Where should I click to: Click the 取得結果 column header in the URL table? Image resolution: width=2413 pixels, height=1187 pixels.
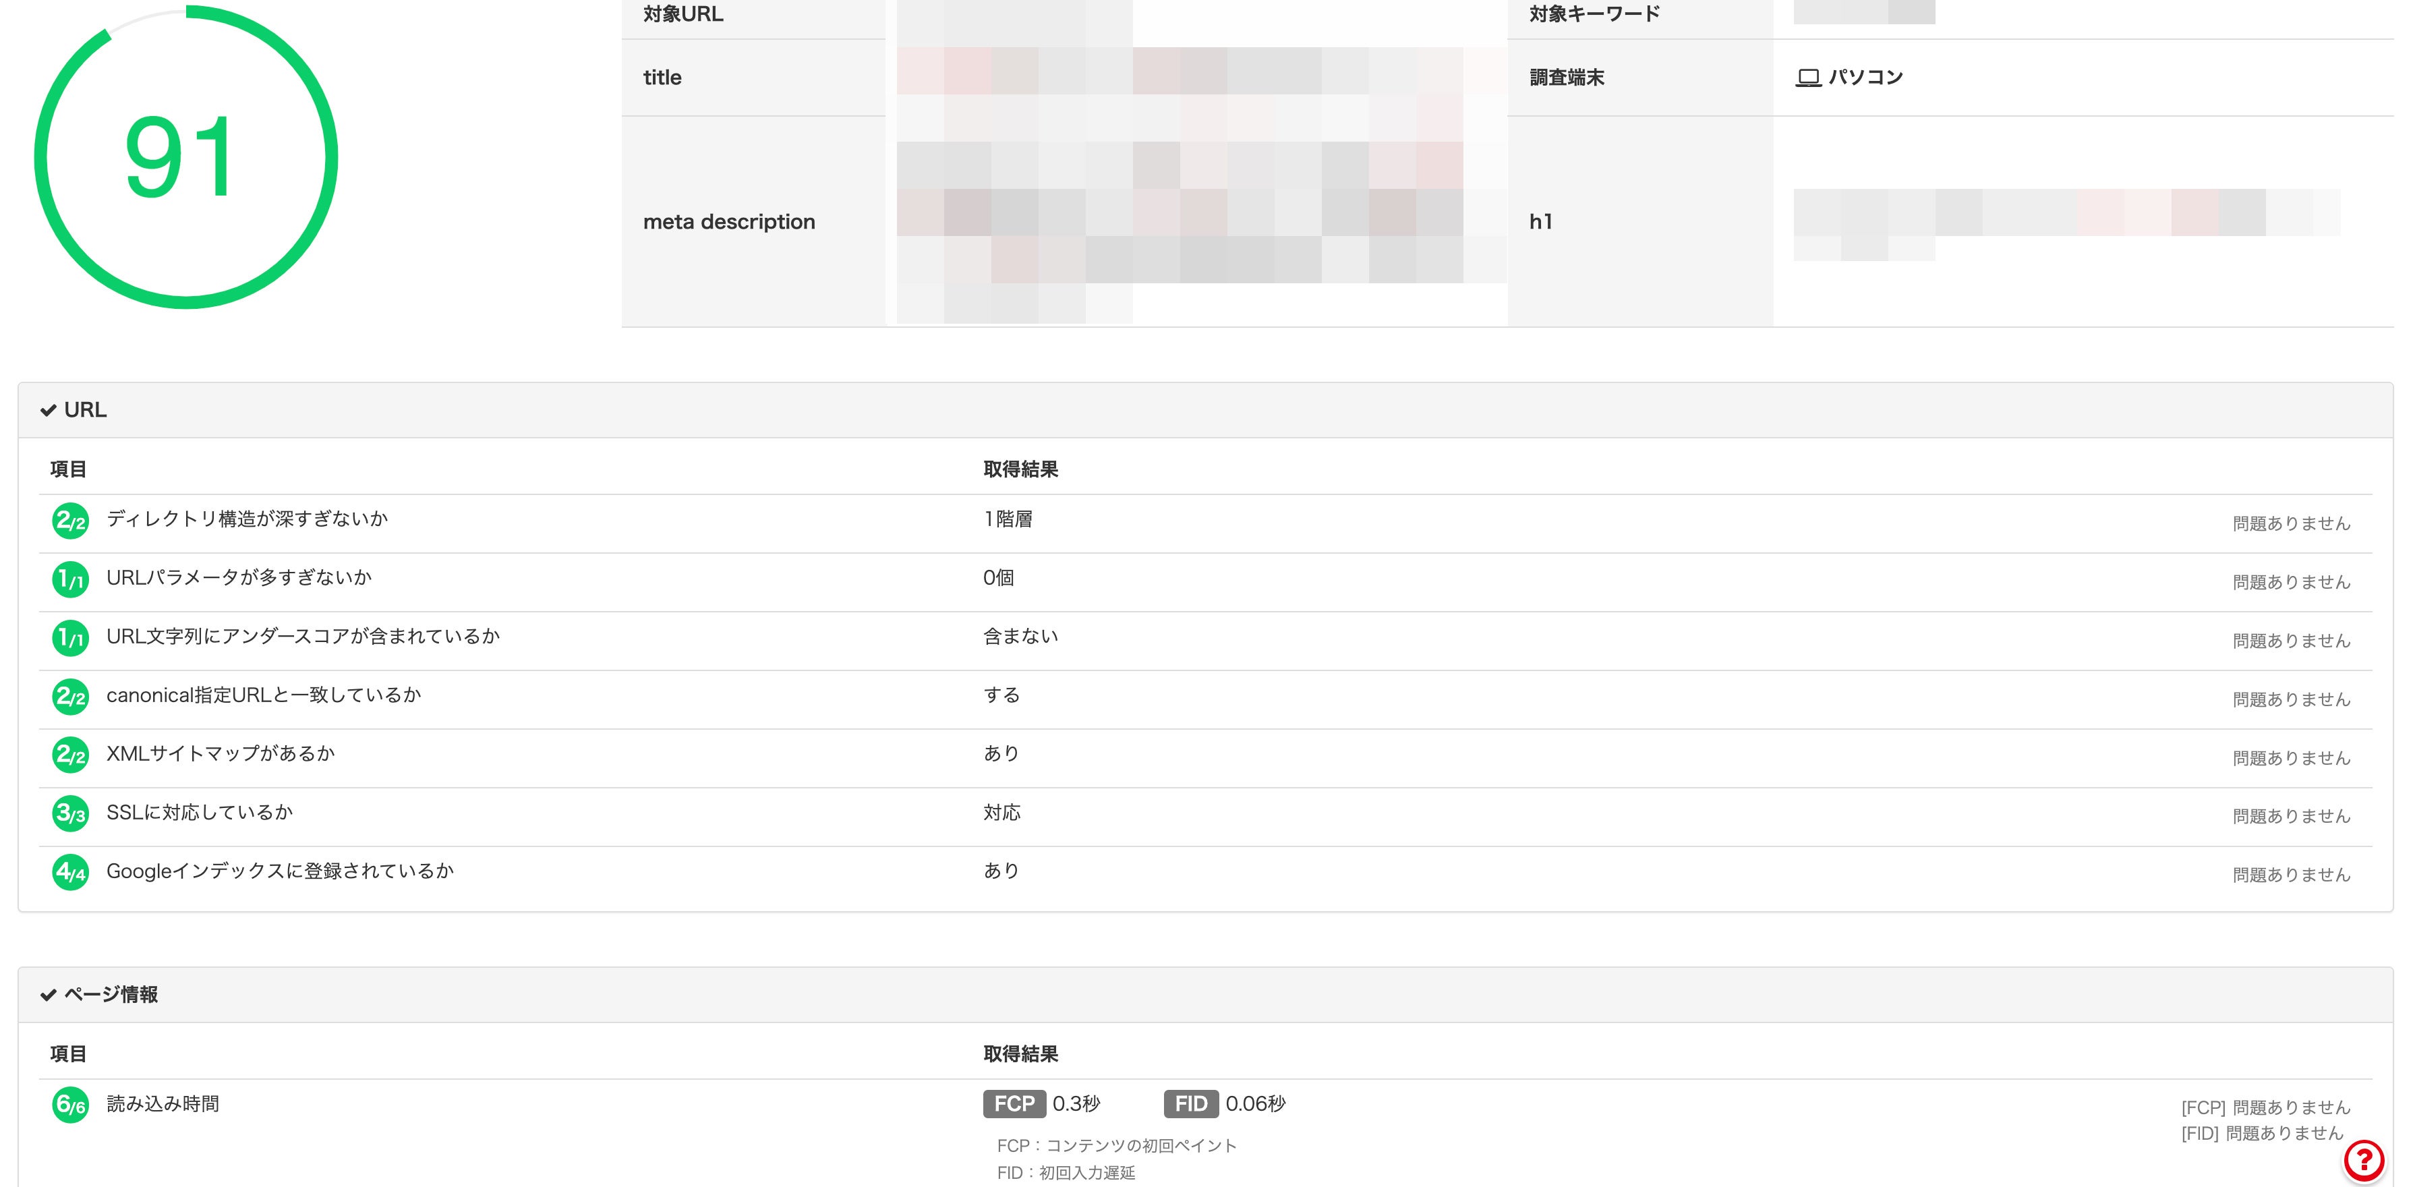(x=1020, y=469)
